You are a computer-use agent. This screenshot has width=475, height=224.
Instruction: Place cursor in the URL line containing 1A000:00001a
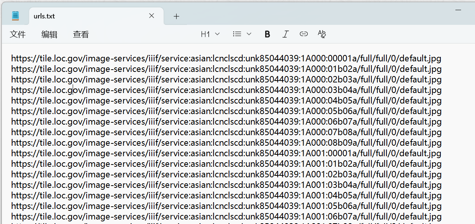[226, 59]
